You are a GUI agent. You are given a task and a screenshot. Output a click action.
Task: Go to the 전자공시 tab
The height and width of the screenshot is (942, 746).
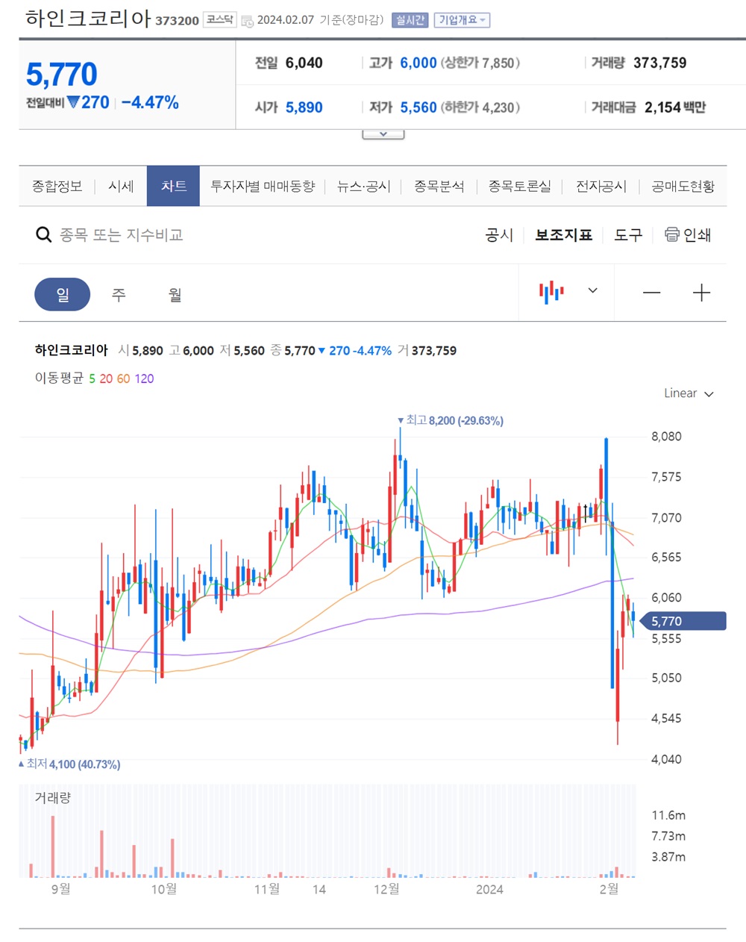pyautogui.click(x=601, y=186)
